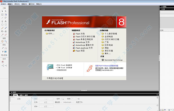Screen dimensions: 174x111
Task: Open Macromedia Flash Exchange link
Action: 112,60
